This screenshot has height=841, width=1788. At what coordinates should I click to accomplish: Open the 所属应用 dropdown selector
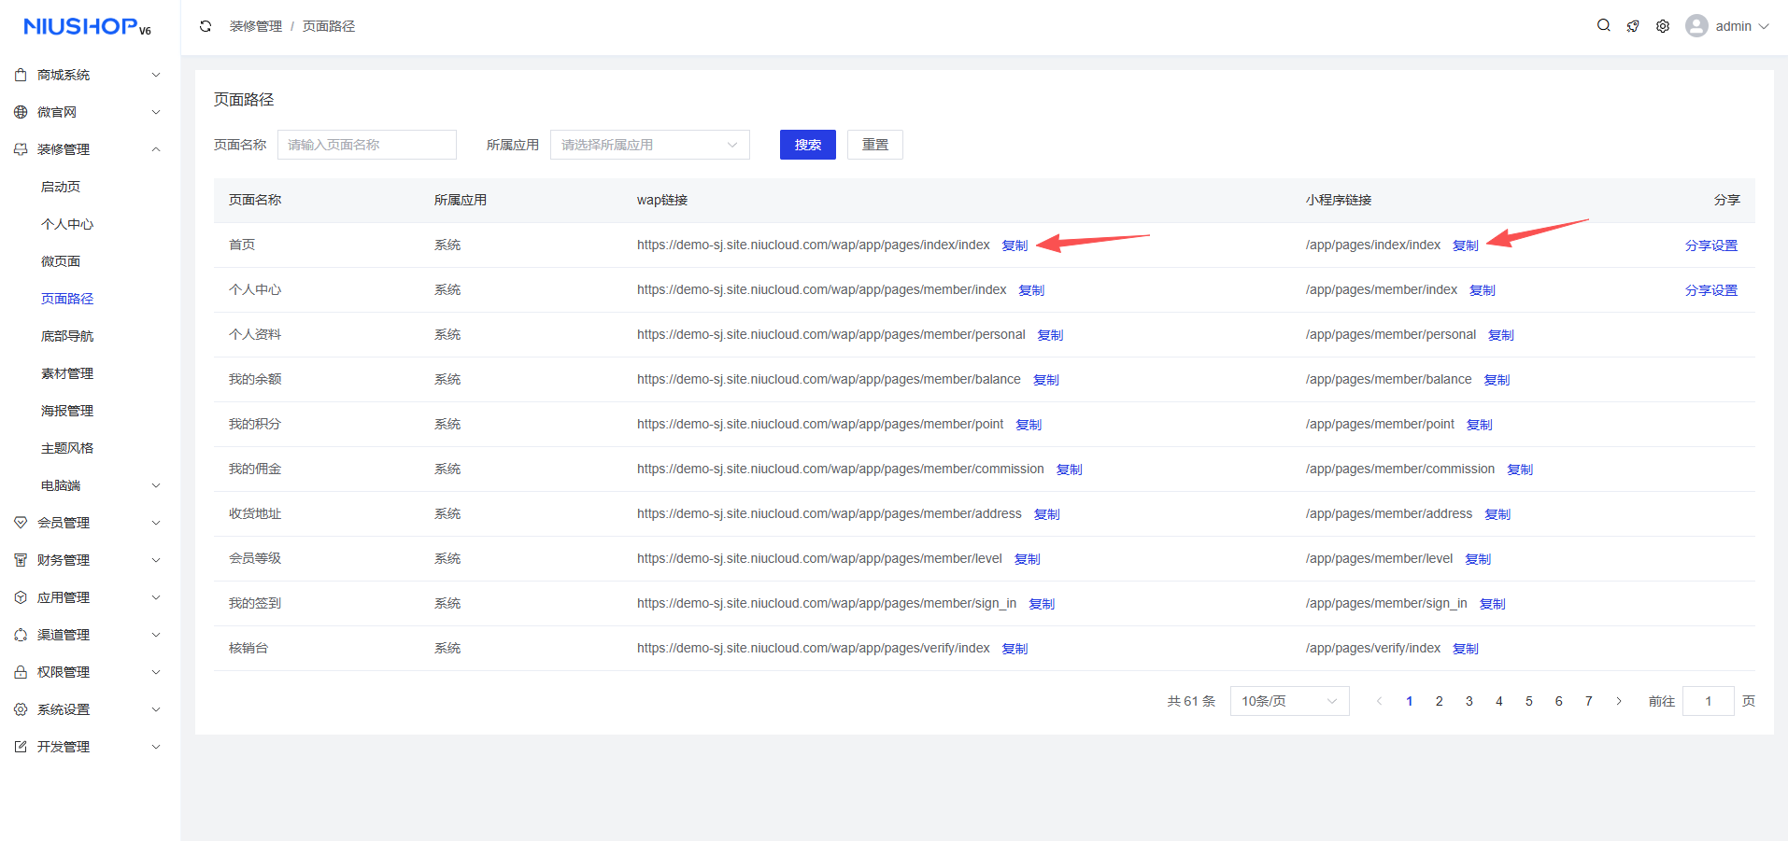pos(649,145)
